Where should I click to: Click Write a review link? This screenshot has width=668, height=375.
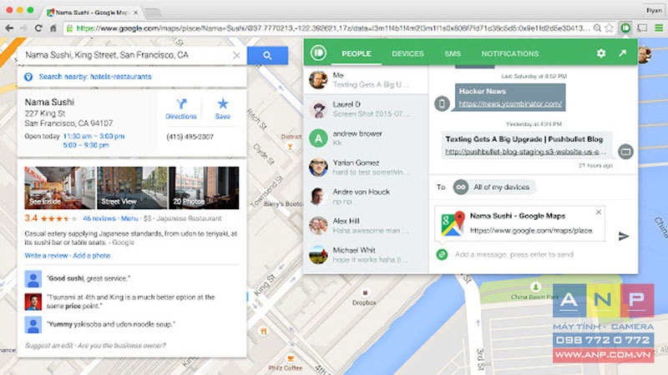[x=46, y=256]
